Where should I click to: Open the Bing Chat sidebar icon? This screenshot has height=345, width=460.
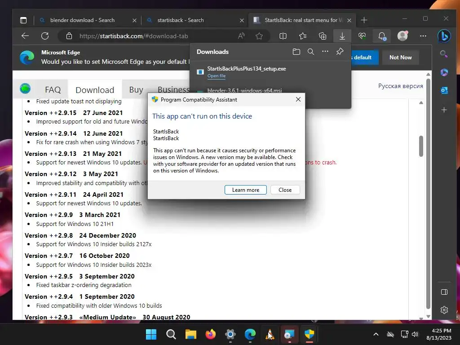pos(444,36)
